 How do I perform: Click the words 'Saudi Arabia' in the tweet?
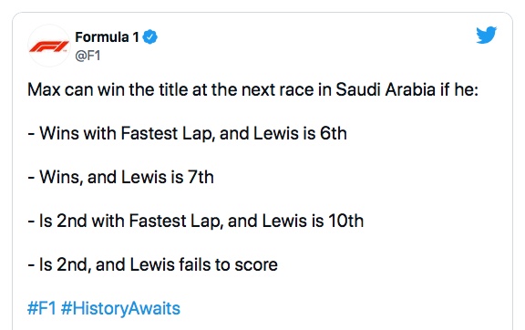pos(386,89)
